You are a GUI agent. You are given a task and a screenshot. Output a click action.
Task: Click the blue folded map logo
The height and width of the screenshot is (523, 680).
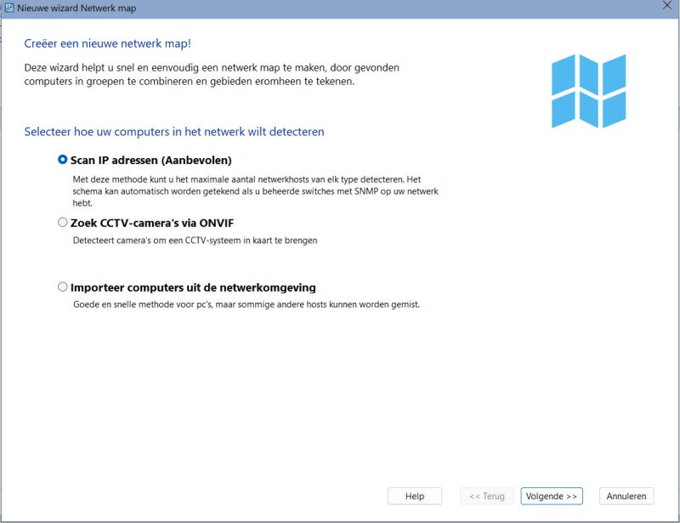[x=588, y=91]
